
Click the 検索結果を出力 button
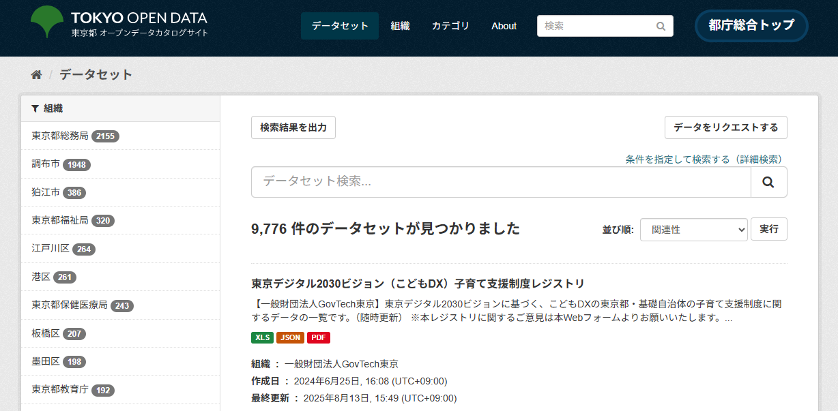click(x=293, y=127)
